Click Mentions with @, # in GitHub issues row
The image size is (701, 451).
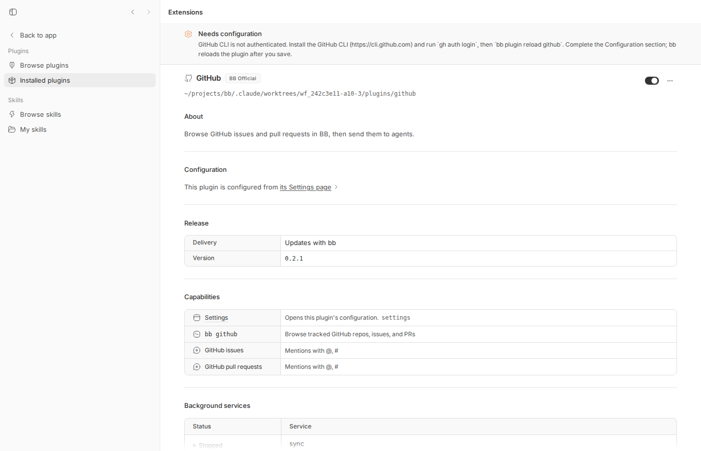click(311, 351)
